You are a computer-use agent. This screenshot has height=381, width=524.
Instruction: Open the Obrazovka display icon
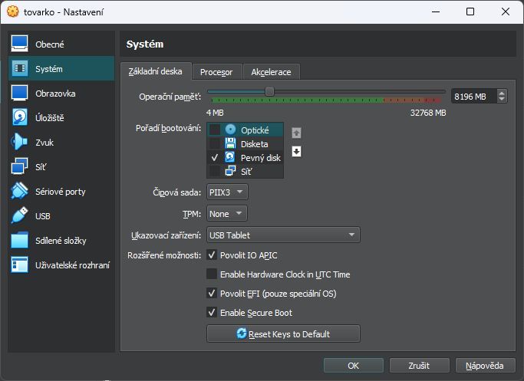19,93
